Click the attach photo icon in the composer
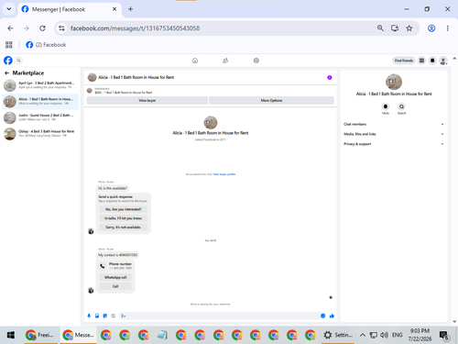Screen dimensions: 458x344 tap(97, 316)
